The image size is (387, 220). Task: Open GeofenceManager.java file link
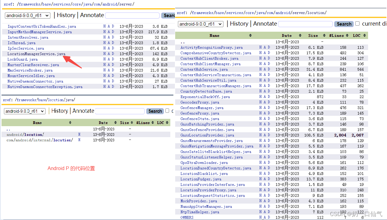click(202, 108)
